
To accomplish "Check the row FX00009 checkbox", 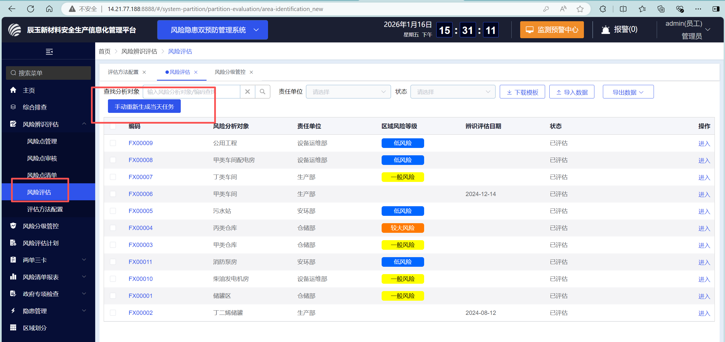I will point(113,143).
